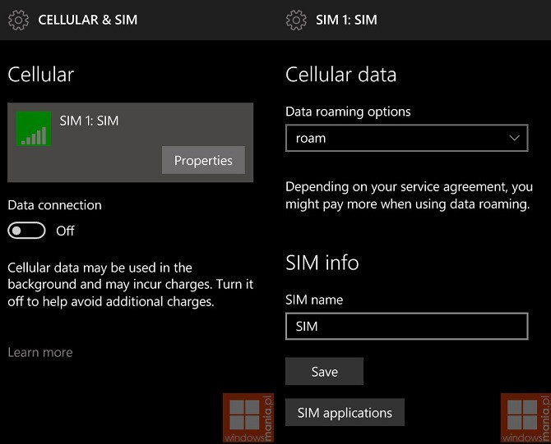Click the windowsmania logo beside SIM applications

point(526,418)
